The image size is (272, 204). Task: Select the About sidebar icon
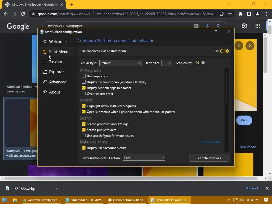pos(45,92)
